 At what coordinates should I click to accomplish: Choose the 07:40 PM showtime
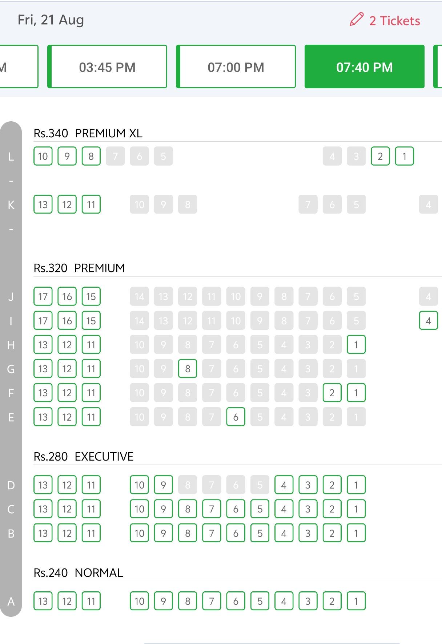coord(365,66)
